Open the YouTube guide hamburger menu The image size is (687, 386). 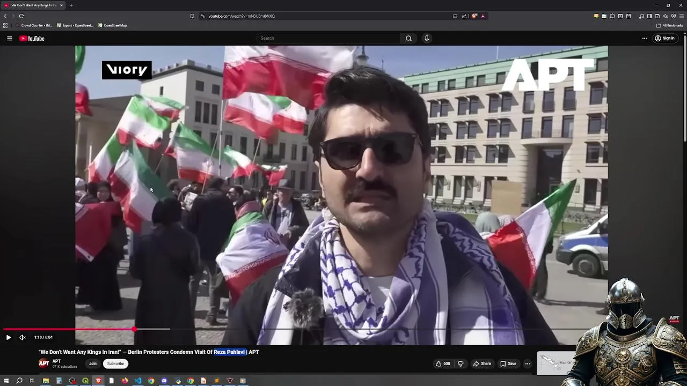9,38
